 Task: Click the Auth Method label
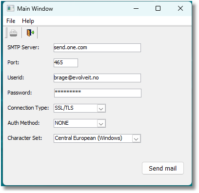tap(23, 123)
